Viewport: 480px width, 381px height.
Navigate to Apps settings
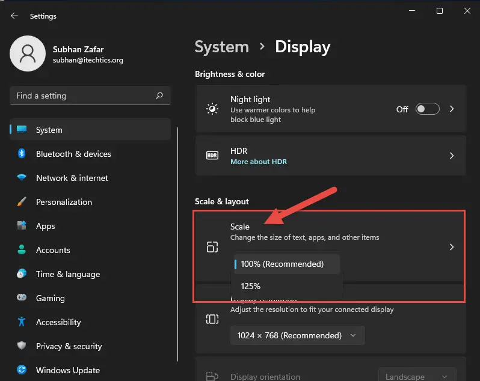90,226
